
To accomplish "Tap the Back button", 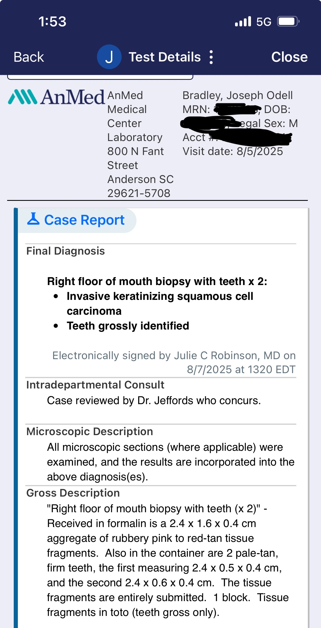I will click(29, 57).
